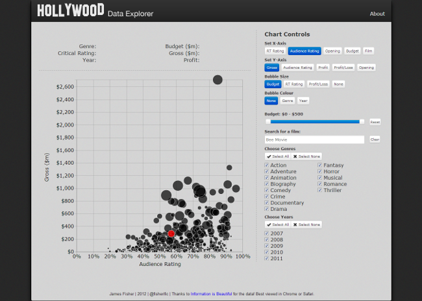Toggle the 2009 year checkbox
The image size is (422, 301).
click(266, 246)
